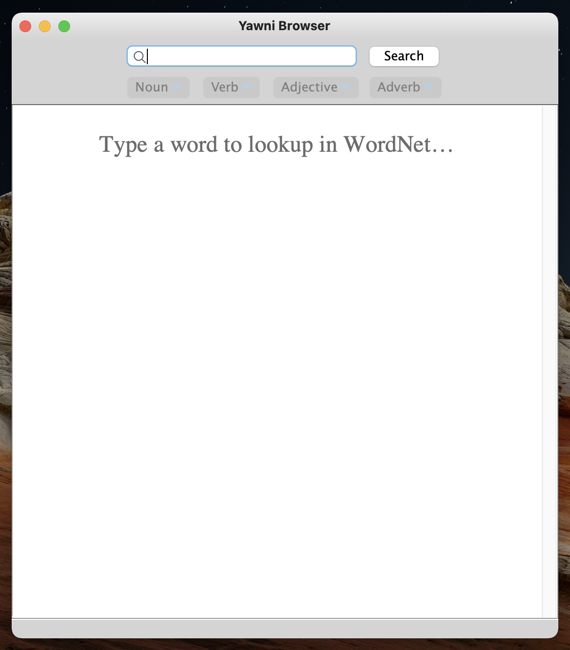Focus the word search input field
Viewport: 570px width, 650px height.
click(x=242, y=56)
